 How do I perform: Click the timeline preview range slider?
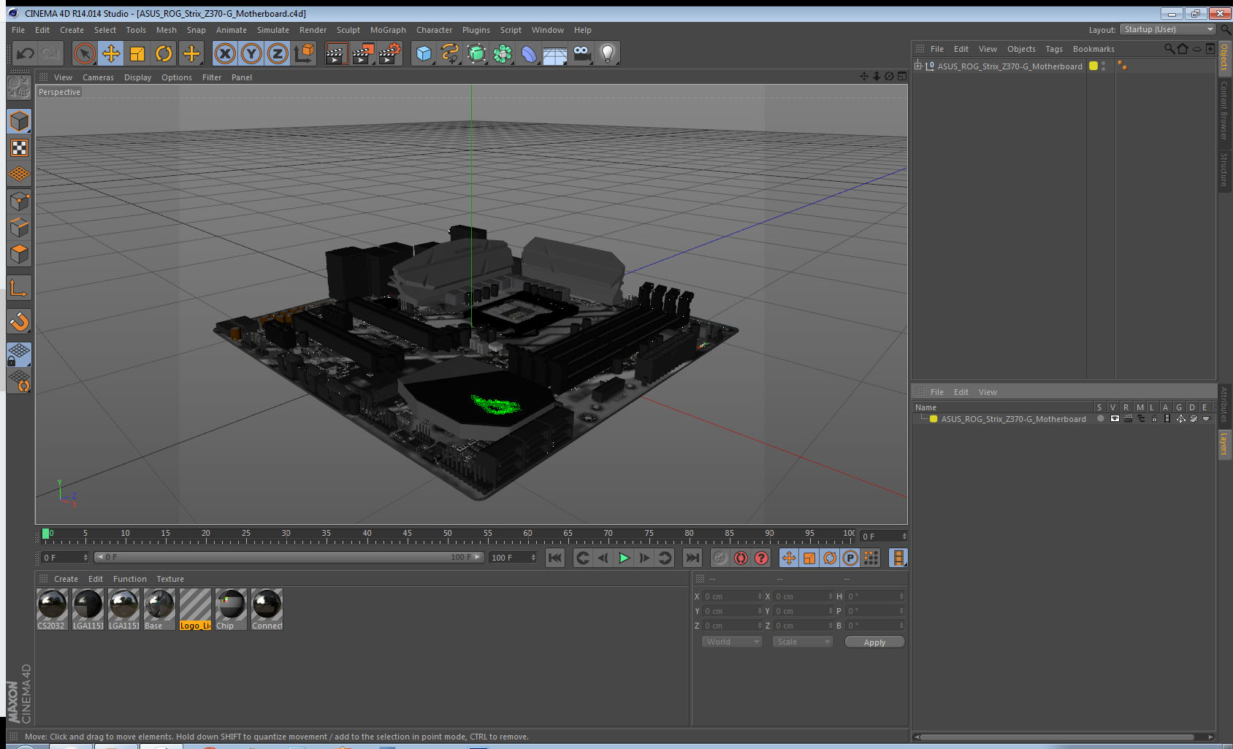tap(288, 557)
